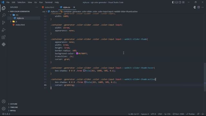This screenshot has width=206, height=116.
Task: Open the View menu
Action: 30,2
